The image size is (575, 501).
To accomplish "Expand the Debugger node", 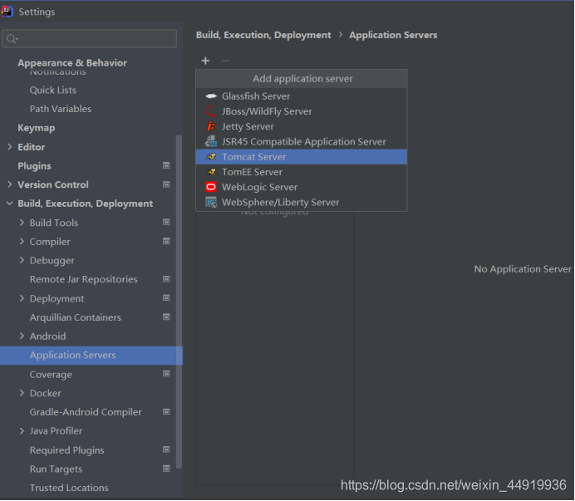I will 22,260.
